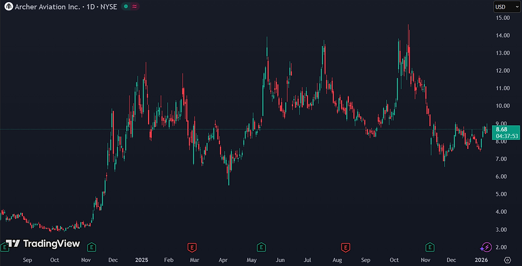The width and height of the screenshot is (522, 266).
Task: Click the Mar label on time axis
Action: click(x=194, y=260)
